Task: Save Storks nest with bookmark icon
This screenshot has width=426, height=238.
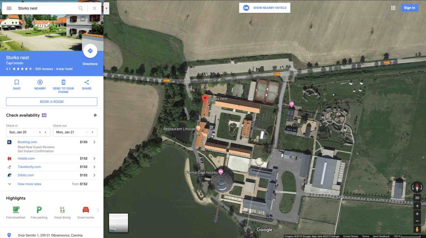Action: click(x=17, y=82)
